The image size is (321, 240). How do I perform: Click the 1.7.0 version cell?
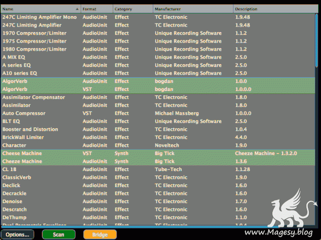point(241,201)
